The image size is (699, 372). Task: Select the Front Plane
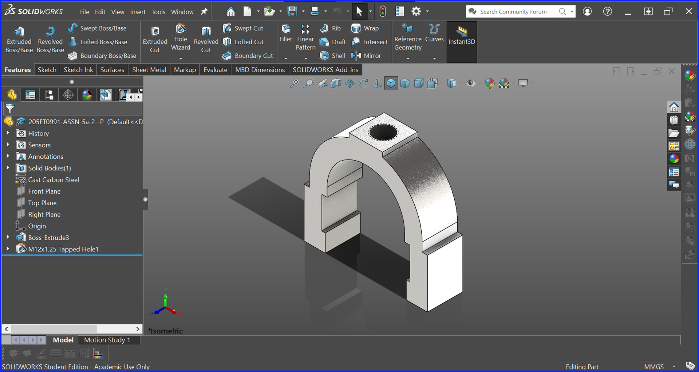coord(44,191)
